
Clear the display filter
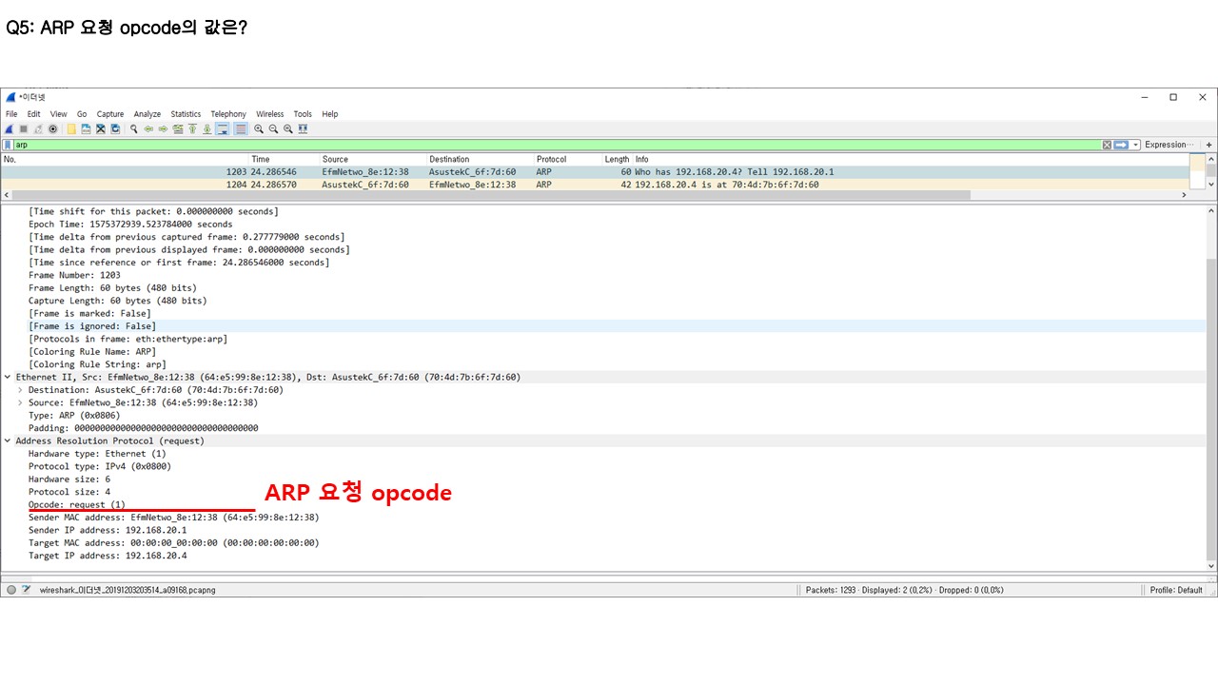(x=1107, y=145)
